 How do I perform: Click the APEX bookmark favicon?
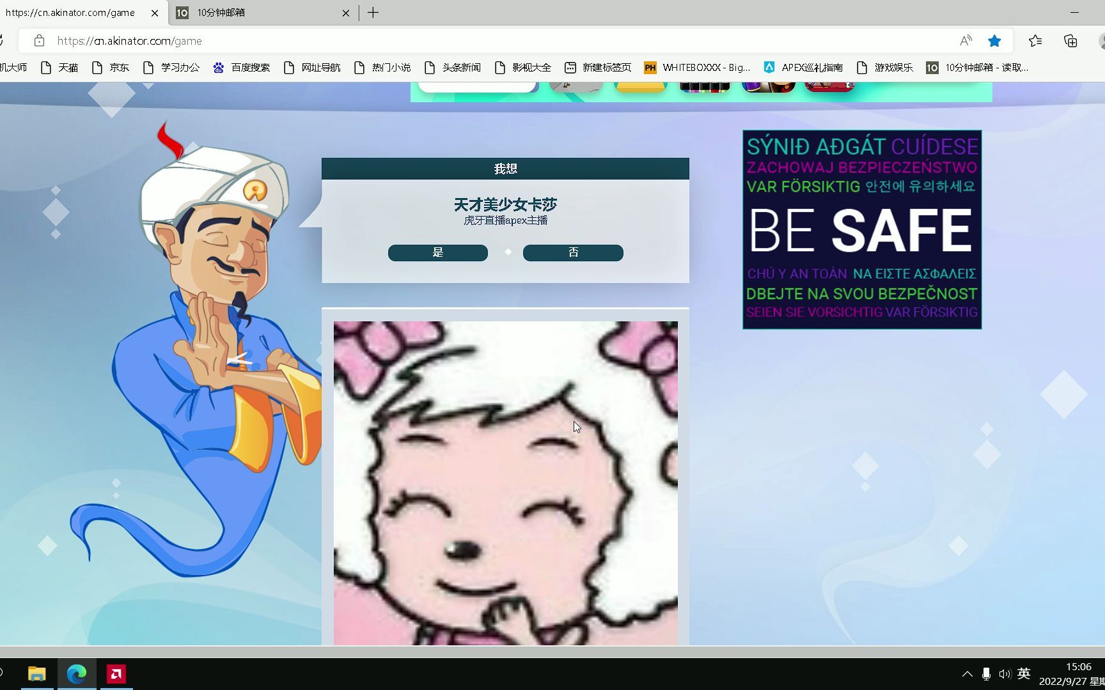769,67
